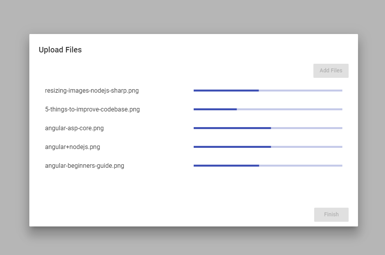This screenshot has height=255, width=385.
Task: Select 5-things-to-improve-codebase.png file name
Action: (x=92, y=109)
